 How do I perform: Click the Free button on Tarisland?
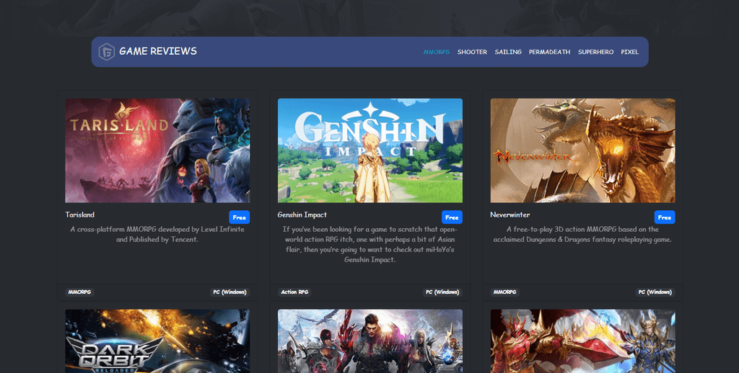coord(240,217)
